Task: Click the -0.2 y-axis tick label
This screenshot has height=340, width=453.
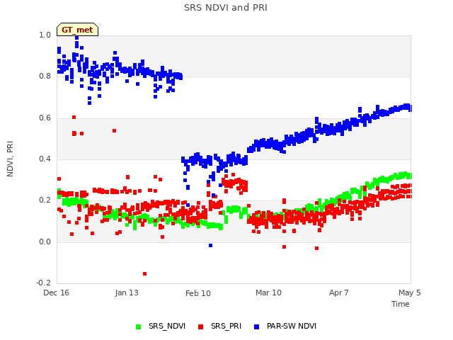Action: click(43, 283)
